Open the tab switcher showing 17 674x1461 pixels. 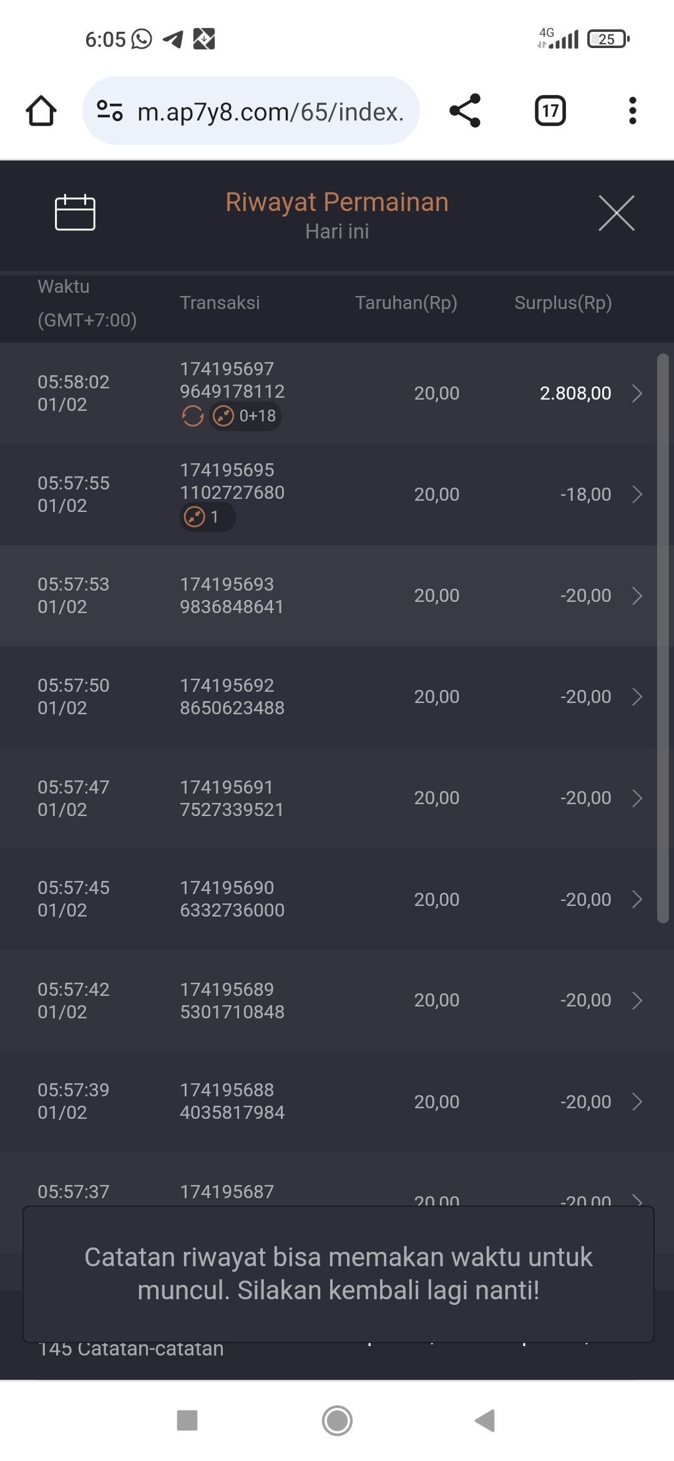click(550, 111)
